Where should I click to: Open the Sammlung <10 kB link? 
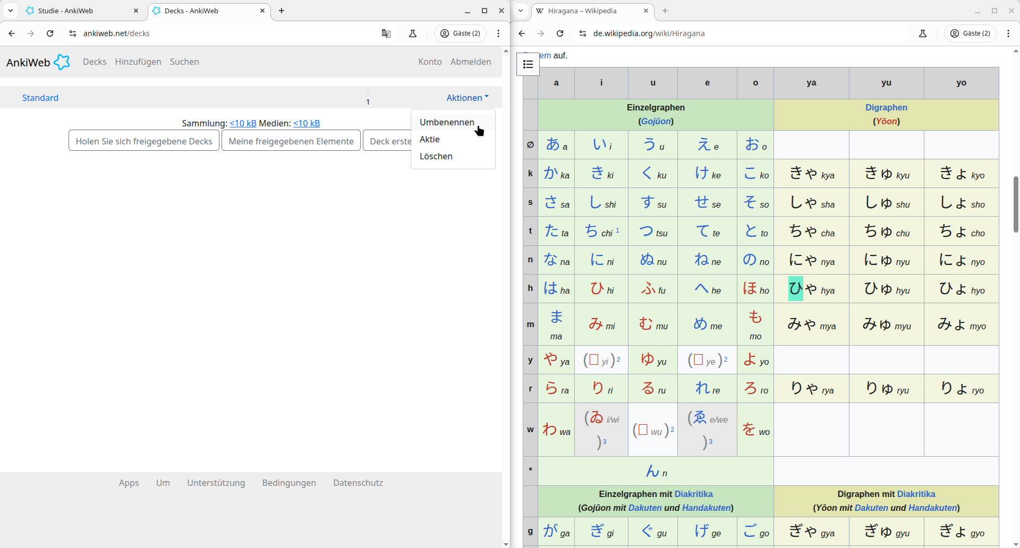[x=243, y=123]
